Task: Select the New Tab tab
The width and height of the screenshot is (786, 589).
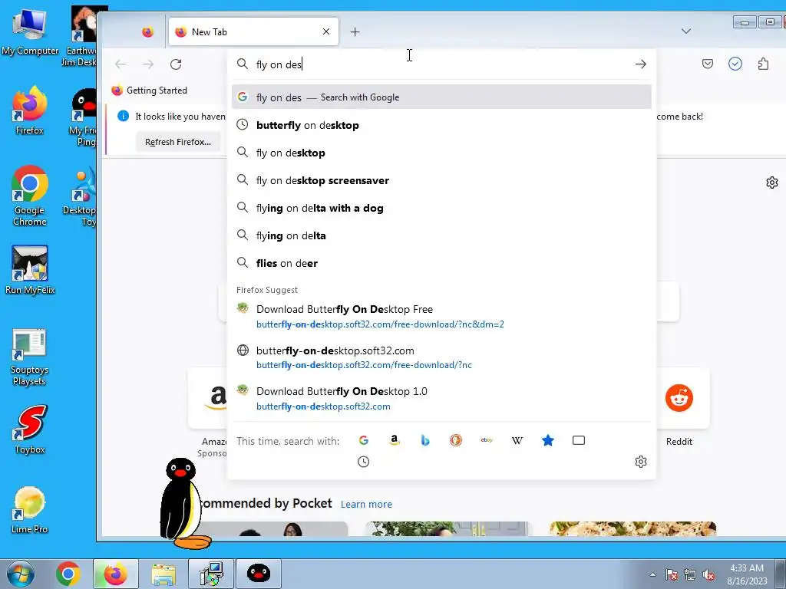Action: pyautogui.click(x=253, y=31)
